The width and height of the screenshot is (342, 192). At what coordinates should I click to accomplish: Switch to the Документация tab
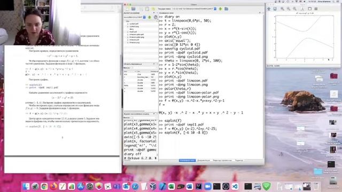(x=204, y=160)
